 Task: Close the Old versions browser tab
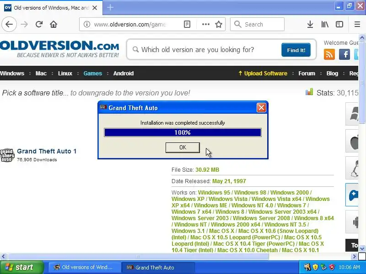(x=95, y=8)
